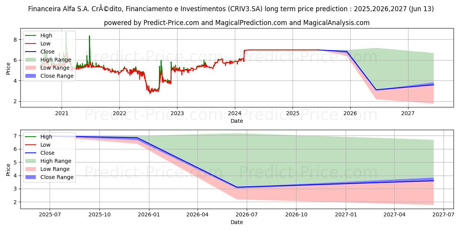Viewport: 462px width, 231px height.
Task: Click the 'Low Range' text in bottom legend
Action: [55, 169]
